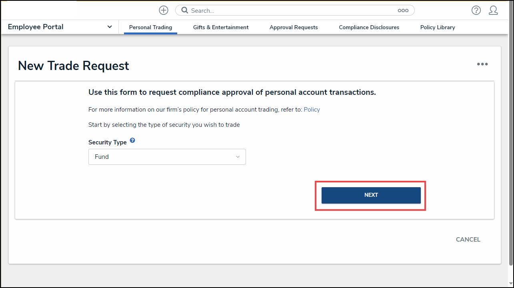Follow the Policy hyperlink
This screenshot has width=514, height=288.
(312, 110)
